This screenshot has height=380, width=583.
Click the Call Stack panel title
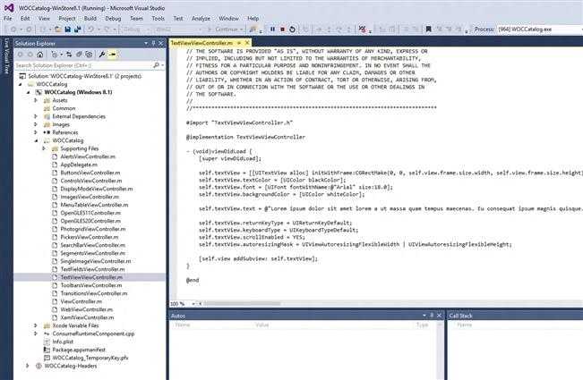[x=460, y=316]
